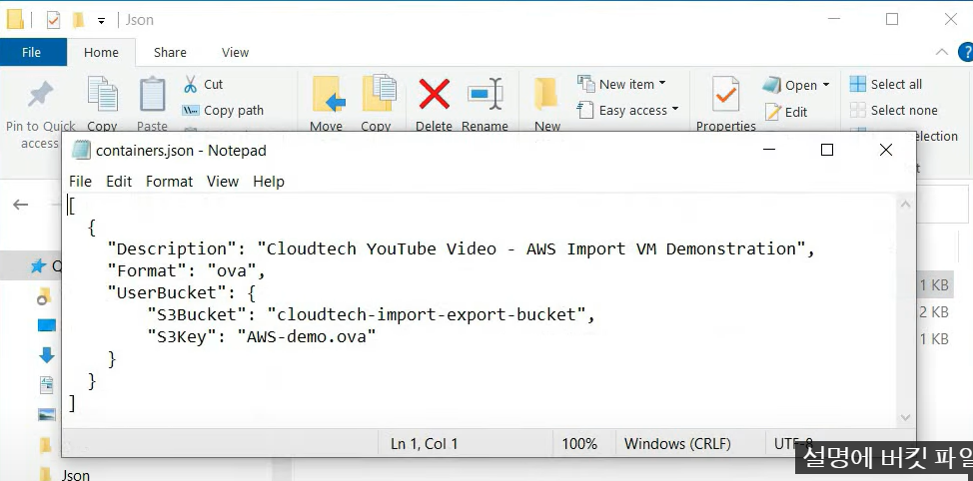Click the Copy to folder icon
Viewport: 973px width, 481px height.
[379, 93]
